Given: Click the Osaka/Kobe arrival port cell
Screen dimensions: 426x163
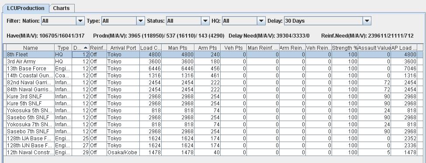Looking at the screenshot, I should click(x=123, y=153).
